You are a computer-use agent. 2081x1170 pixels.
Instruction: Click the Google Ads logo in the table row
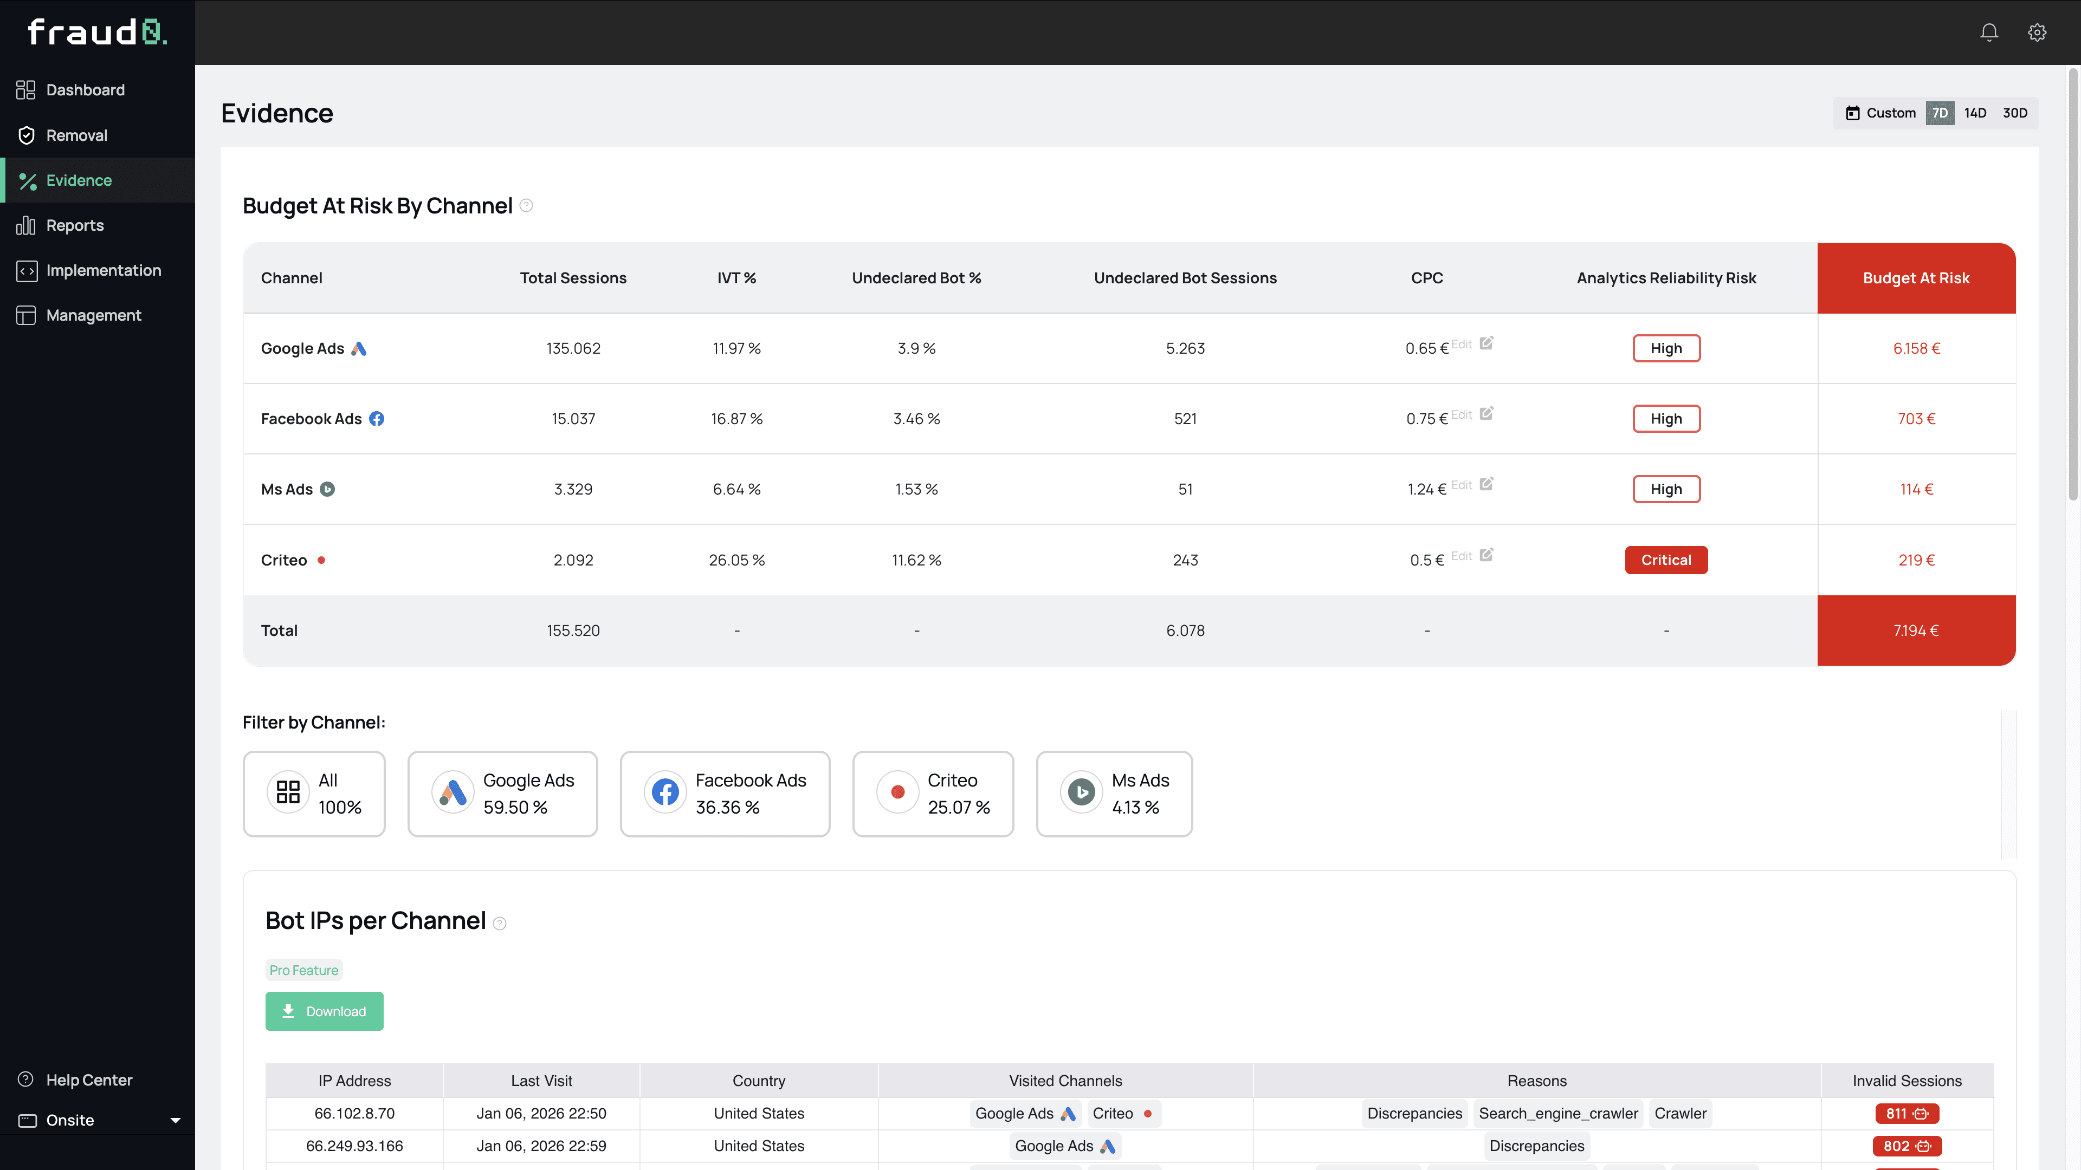pos(359,349)
